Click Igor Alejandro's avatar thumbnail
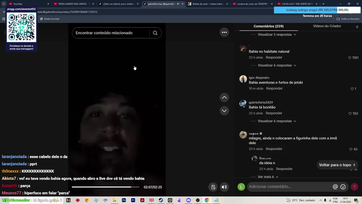 [243, 79]
